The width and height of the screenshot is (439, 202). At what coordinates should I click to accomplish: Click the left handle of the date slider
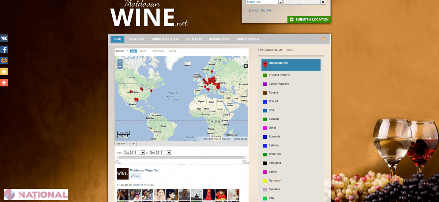(x=117, y=157)
